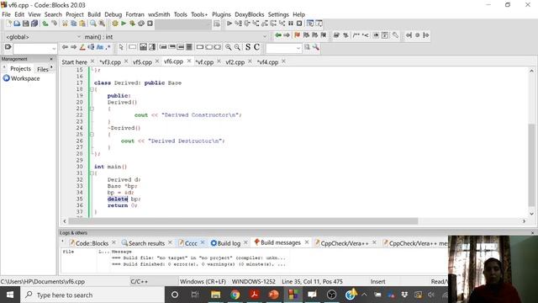The height and width of the screenshot is (303, 538).
Task: Click the Rebuild icon
Action: (x=141, y=24)
